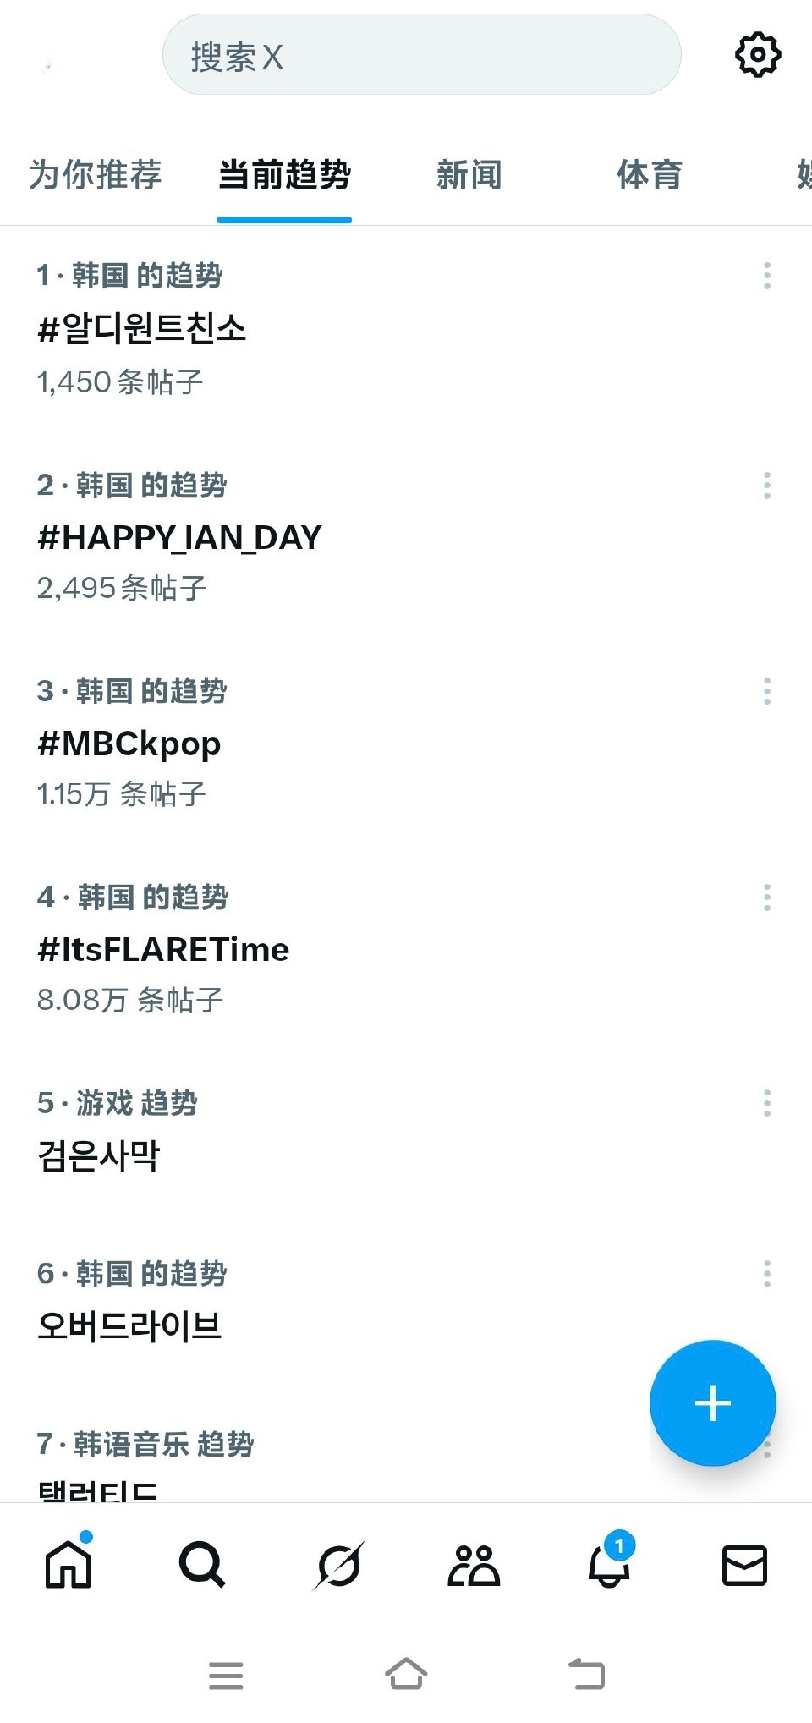Open the 오버드라이브 trend
This screenshot has height=1723, width=812.
click(129, 1325)
